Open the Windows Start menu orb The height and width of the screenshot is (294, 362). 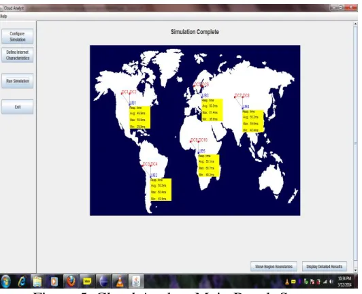(x=5, y=281)
